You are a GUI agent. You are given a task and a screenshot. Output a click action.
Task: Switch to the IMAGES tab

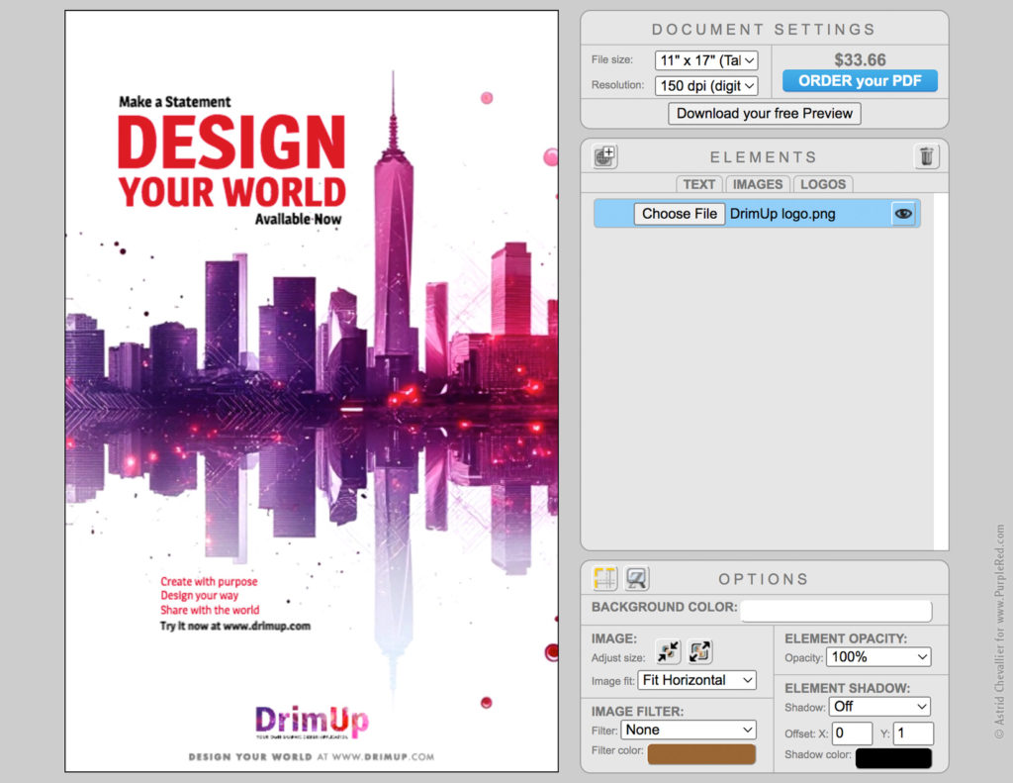(757, 184)
